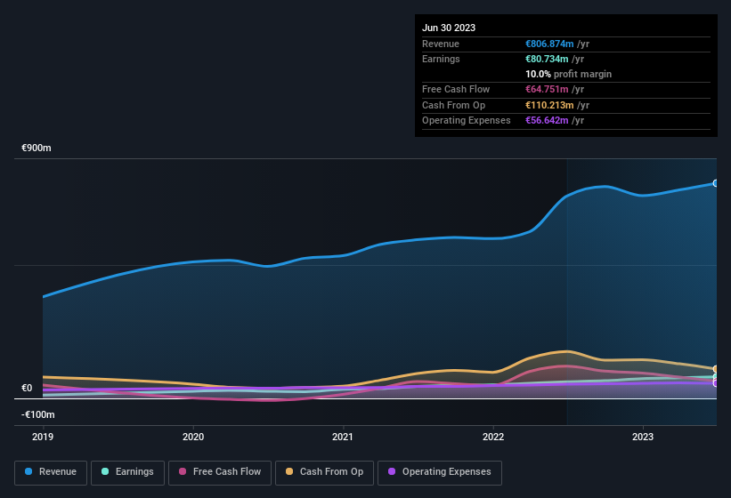Click the 10.0% profit margin text
Screen dimensions: 731x498
click(568, 74)
